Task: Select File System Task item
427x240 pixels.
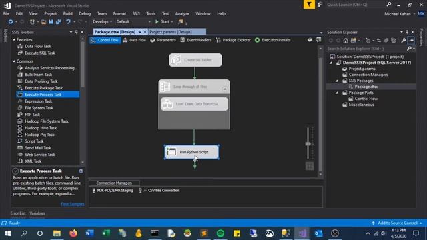Action: point(39,108)
